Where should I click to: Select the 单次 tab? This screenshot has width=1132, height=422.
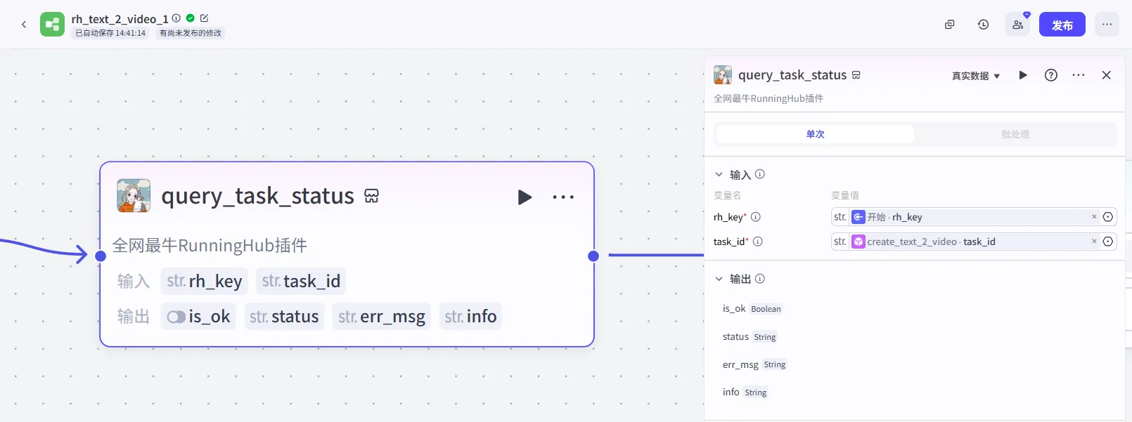tap(815, 134)
